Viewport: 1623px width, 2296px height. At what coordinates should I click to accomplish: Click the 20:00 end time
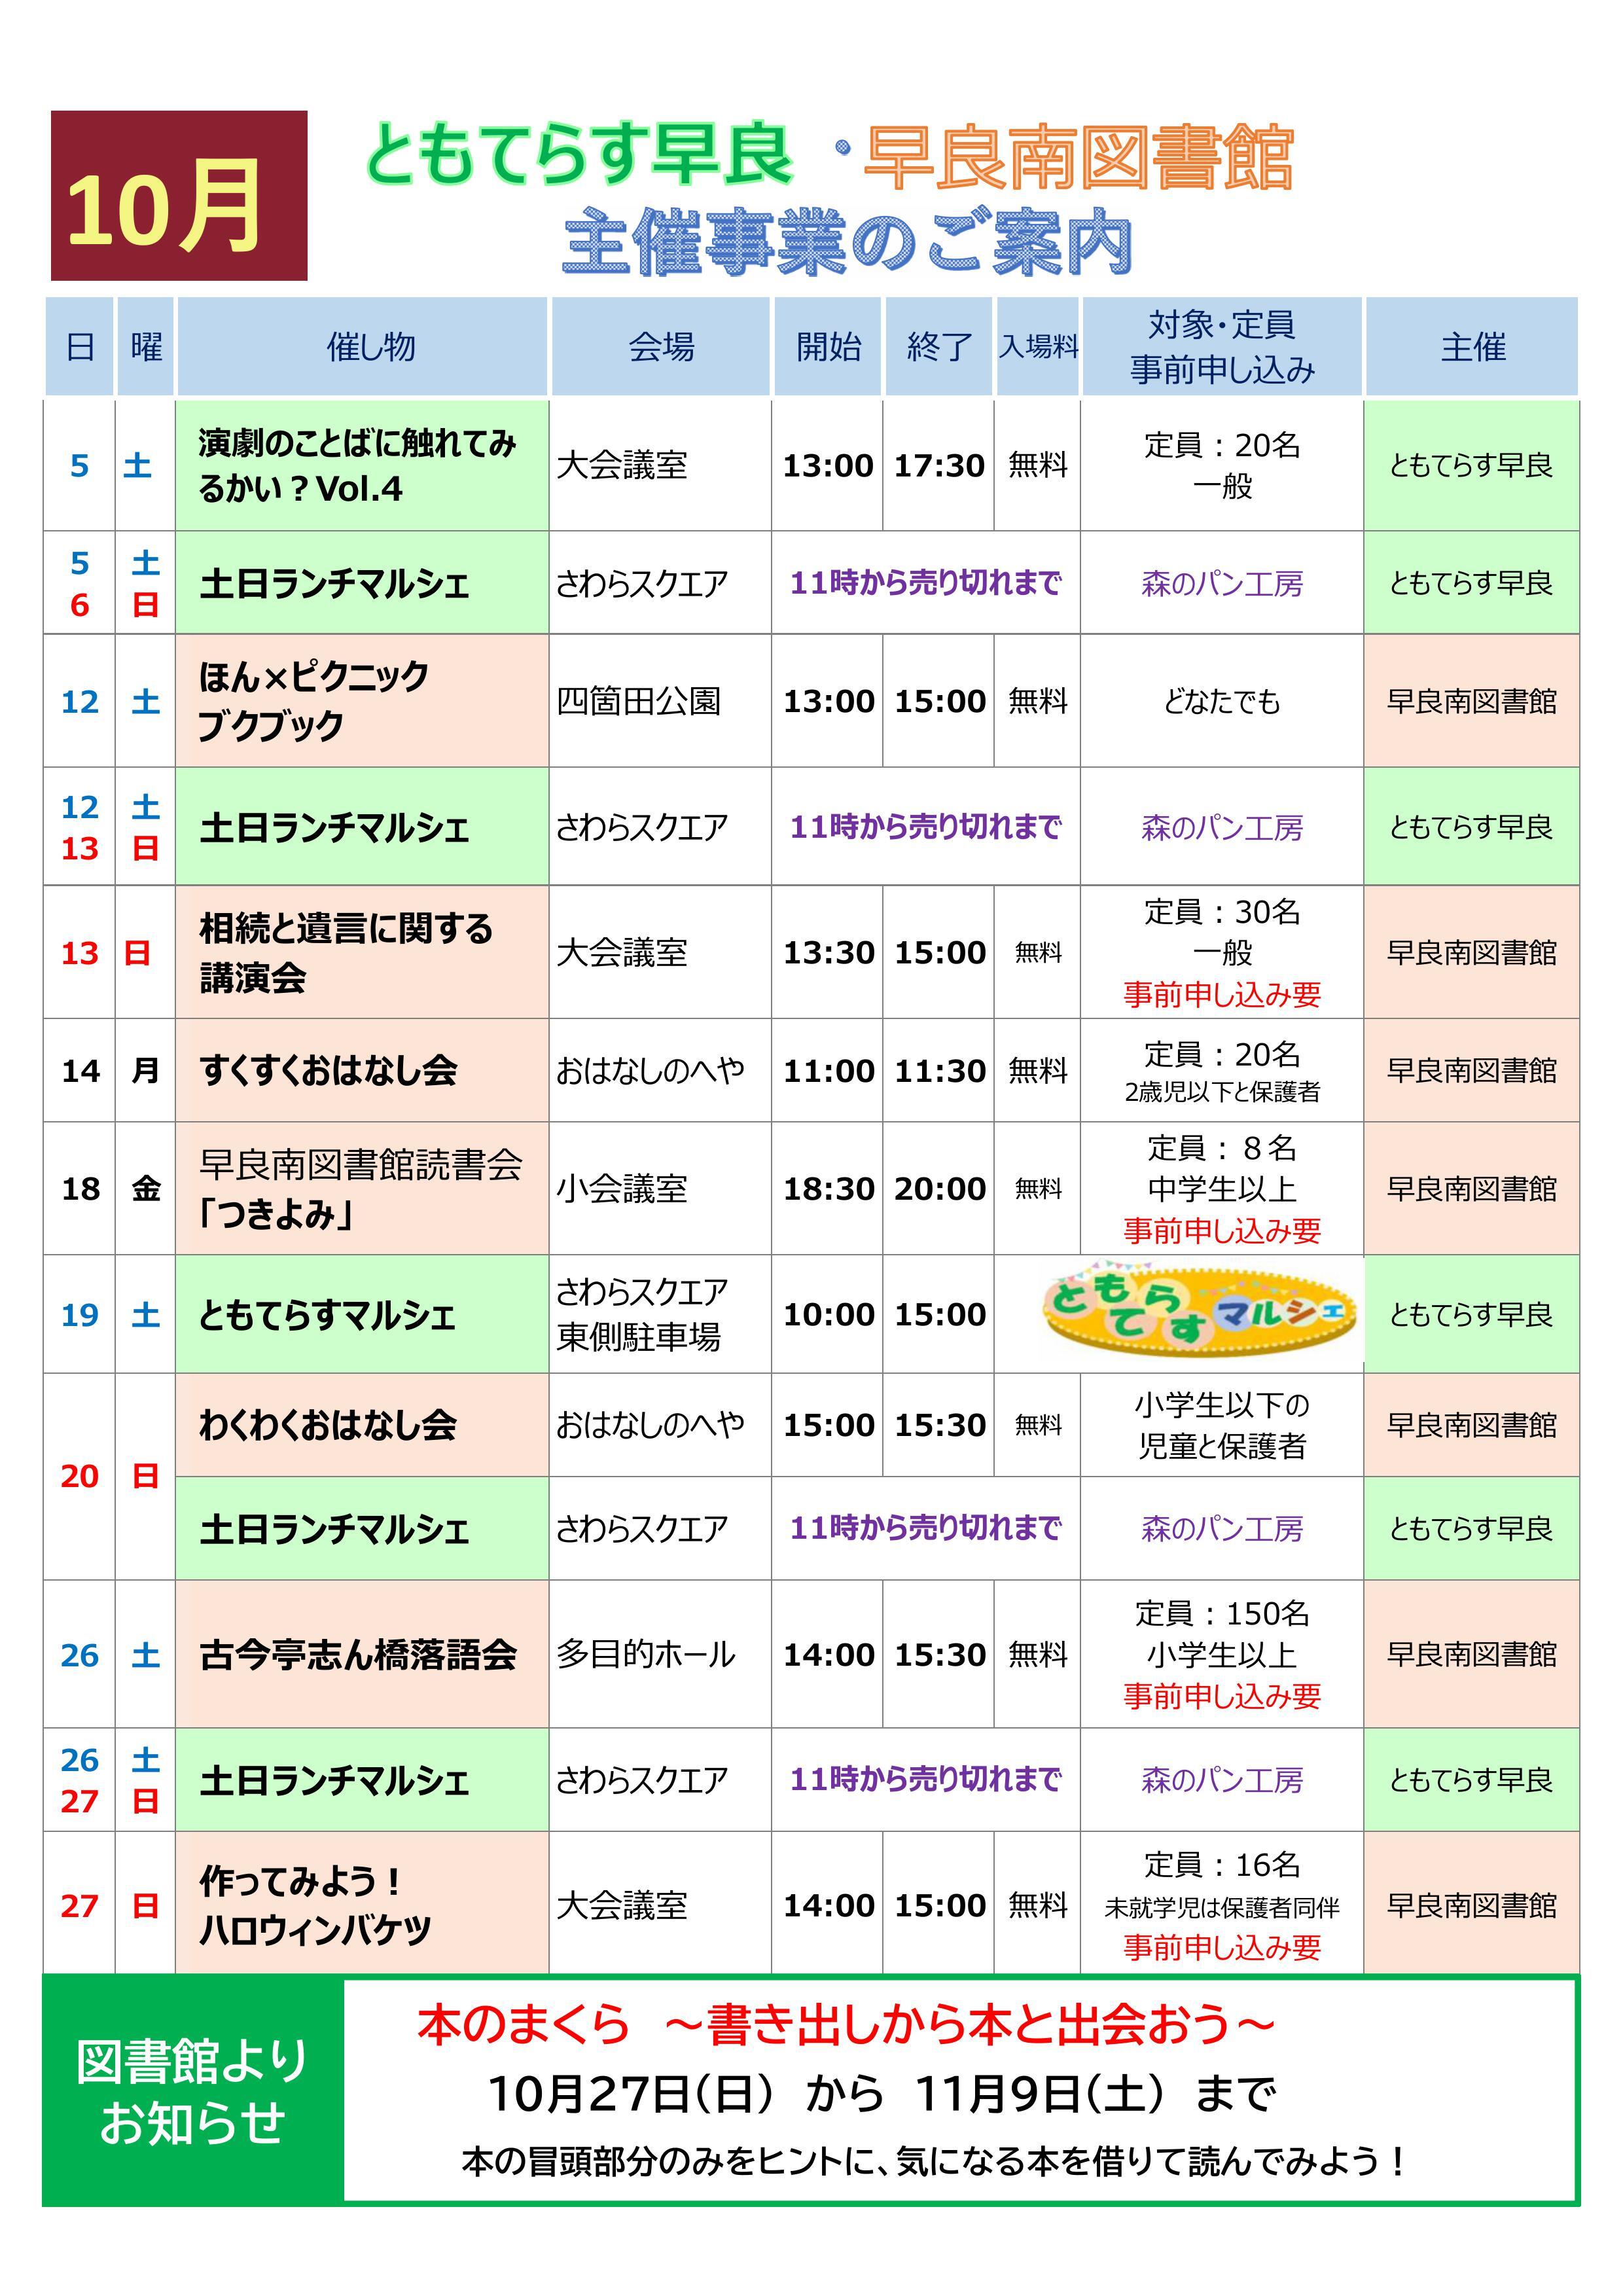click(939, 1188)
